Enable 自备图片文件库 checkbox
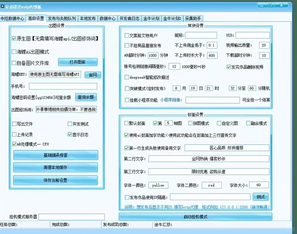 pos(14,63)
